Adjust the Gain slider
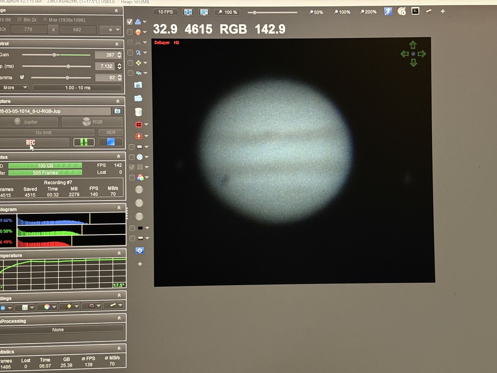 56,55
